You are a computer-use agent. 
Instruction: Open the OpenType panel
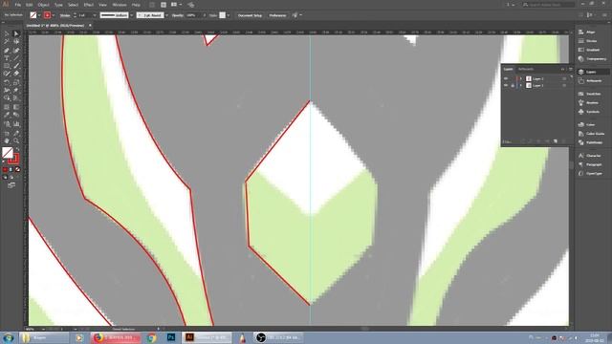[x=592, y=174]
